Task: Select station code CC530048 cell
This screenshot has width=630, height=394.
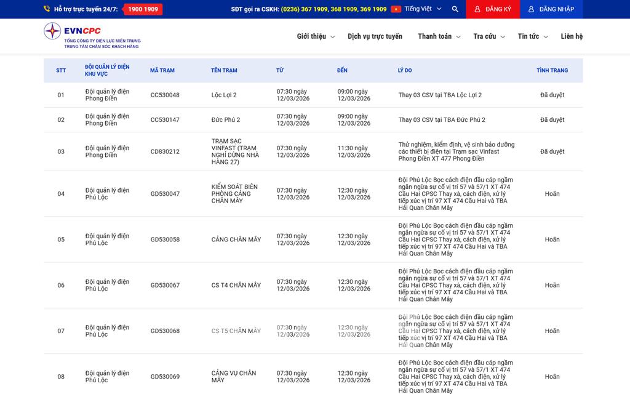Action: [165, 95]
